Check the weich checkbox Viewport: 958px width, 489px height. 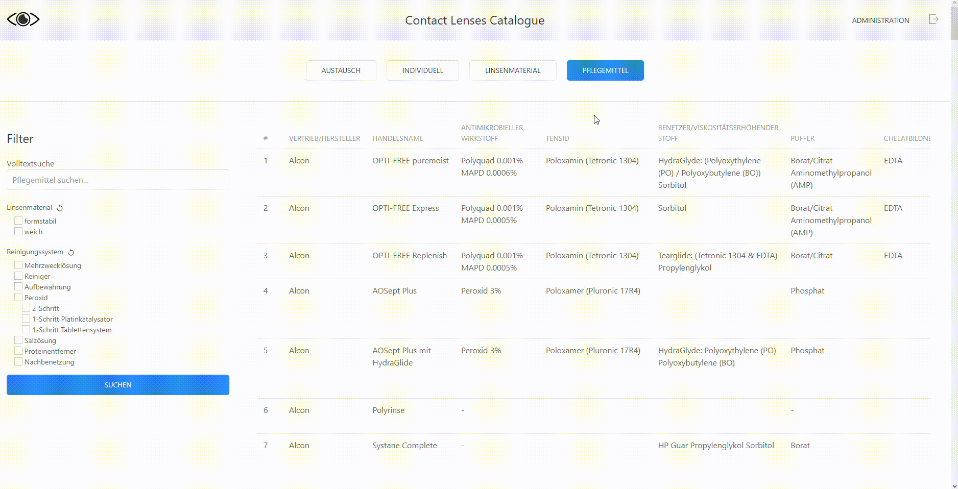[18, 231]
